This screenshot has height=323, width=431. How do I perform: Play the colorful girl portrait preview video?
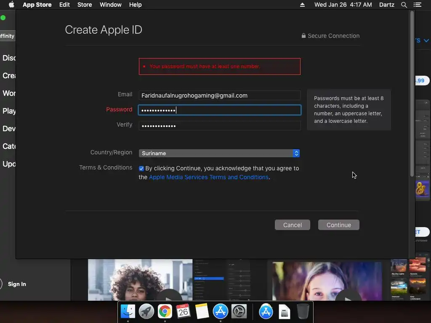pyautogui.click(x=348, y=297)
